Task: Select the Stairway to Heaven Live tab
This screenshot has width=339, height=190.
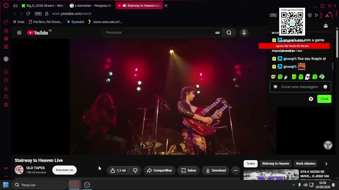Action: pyautogui.click(x=139, y=6)
